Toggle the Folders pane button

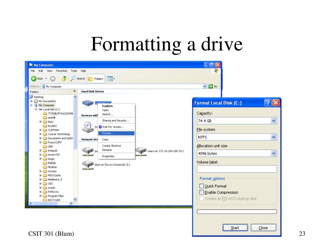tap(96, 79)
